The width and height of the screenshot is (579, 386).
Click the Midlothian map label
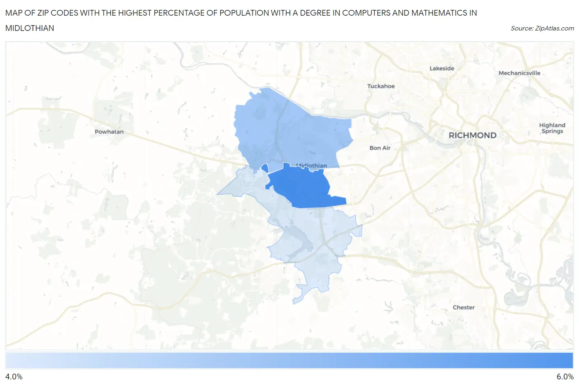[311, 166]
